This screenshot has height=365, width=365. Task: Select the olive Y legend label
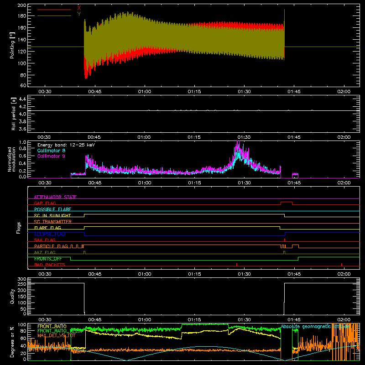point(79,14)
